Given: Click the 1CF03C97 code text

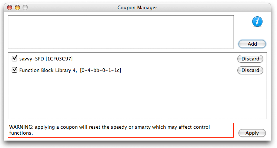Looking at the screenshot, I should click(x=59, y=59).
